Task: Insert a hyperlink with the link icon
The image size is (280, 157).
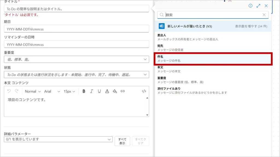Action: tap(123, 91)
